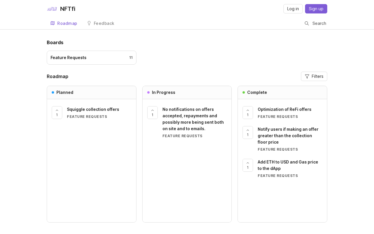
Task: Open Optimization of ReFi offers post
Action: coord(285,109)
